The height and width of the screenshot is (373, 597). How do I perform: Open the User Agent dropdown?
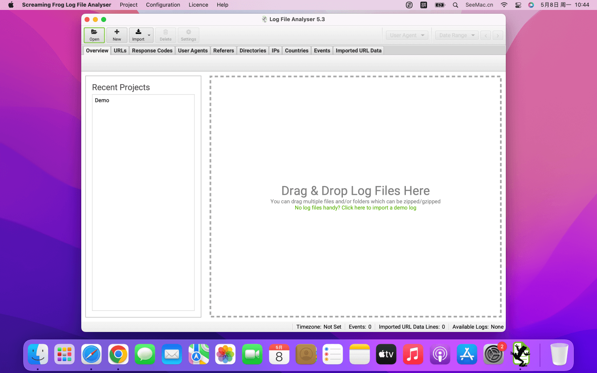[407, 35]
